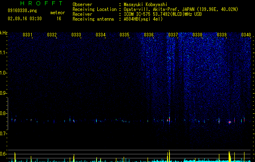Select the filename 09160330.png

22,11
